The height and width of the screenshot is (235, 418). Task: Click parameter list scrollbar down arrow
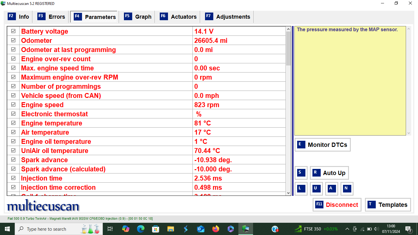coord(288,193)
